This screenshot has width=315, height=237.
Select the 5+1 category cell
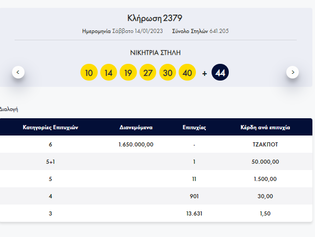[51, 162]
